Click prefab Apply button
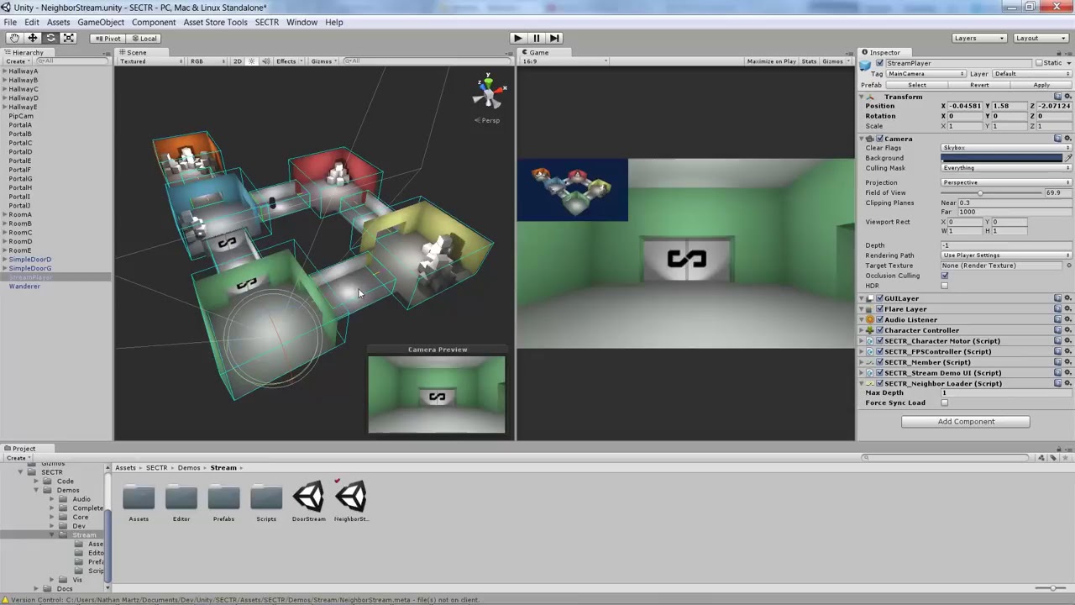The image size is (1075, 605). click(x=1041, y=85)
